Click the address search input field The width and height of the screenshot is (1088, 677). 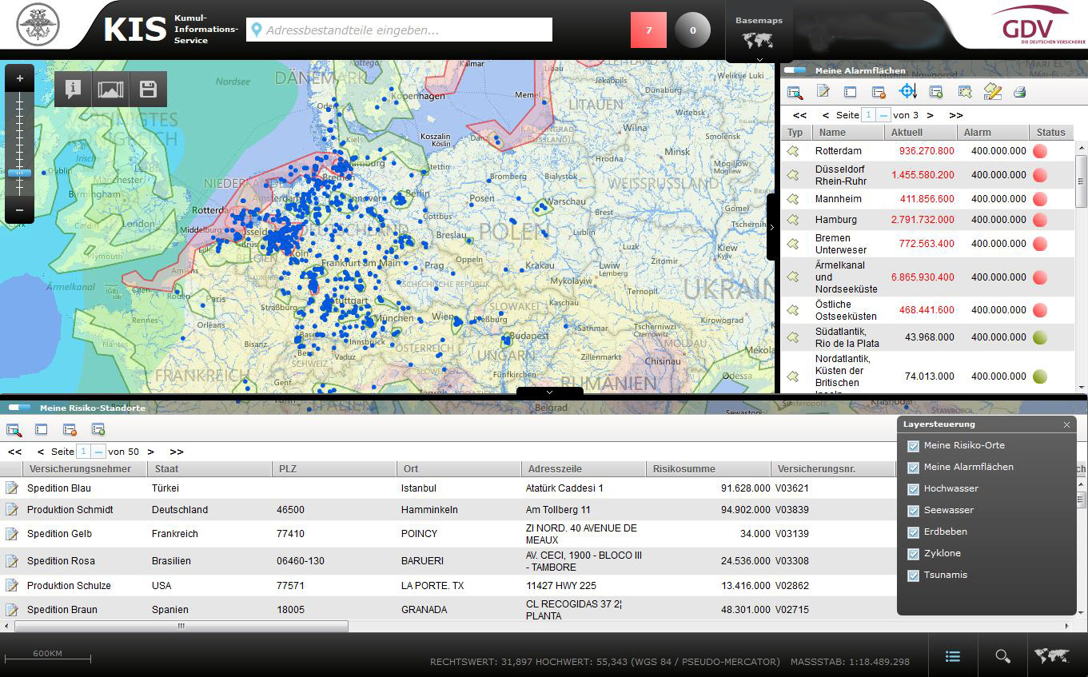[x=399, y=30]
